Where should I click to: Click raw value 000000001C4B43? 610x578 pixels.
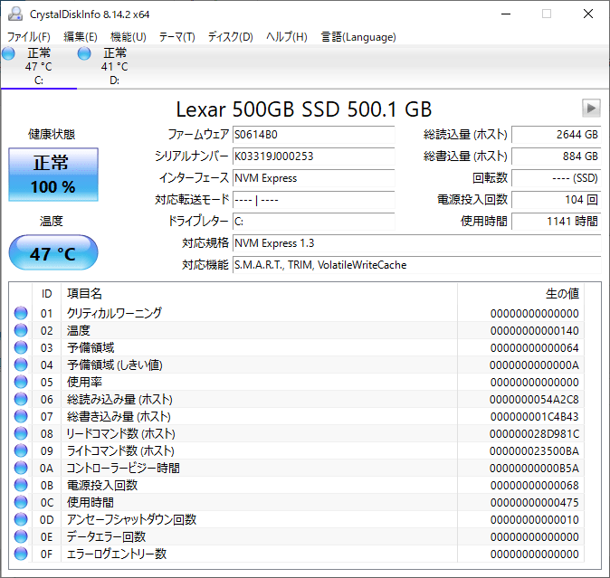(x=535, y=417)
